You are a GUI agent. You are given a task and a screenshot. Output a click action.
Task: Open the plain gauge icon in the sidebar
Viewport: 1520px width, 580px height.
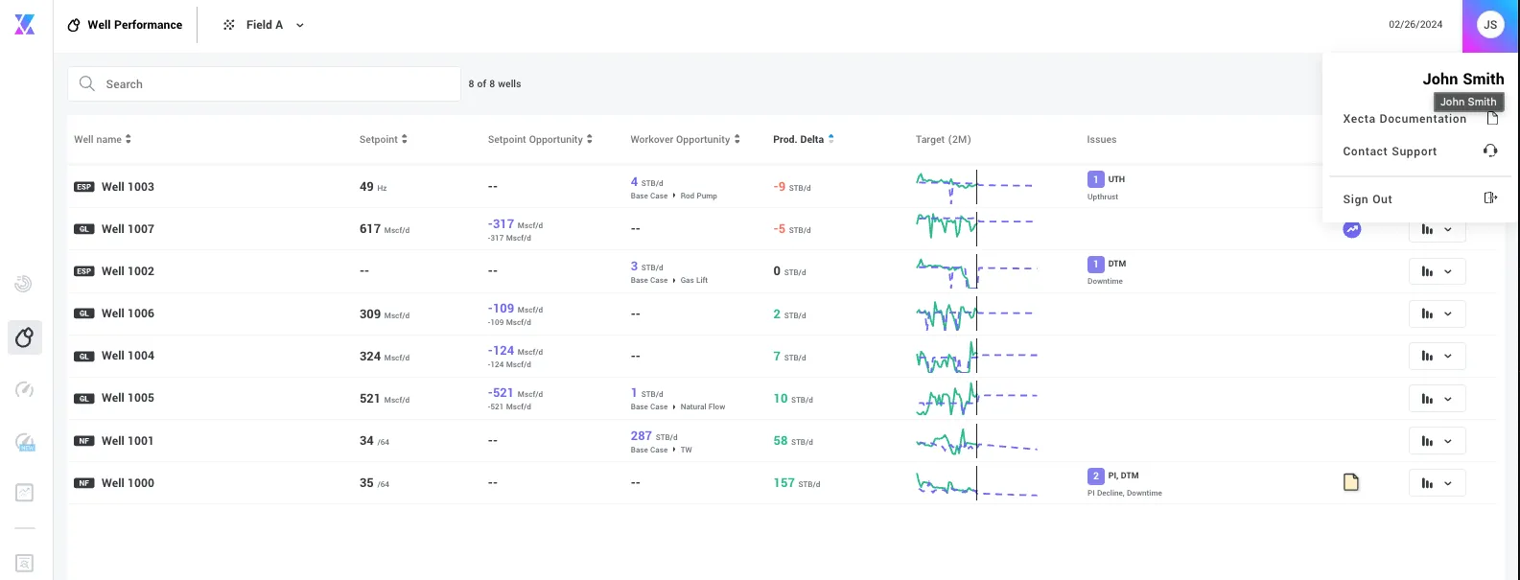point(24,389)
